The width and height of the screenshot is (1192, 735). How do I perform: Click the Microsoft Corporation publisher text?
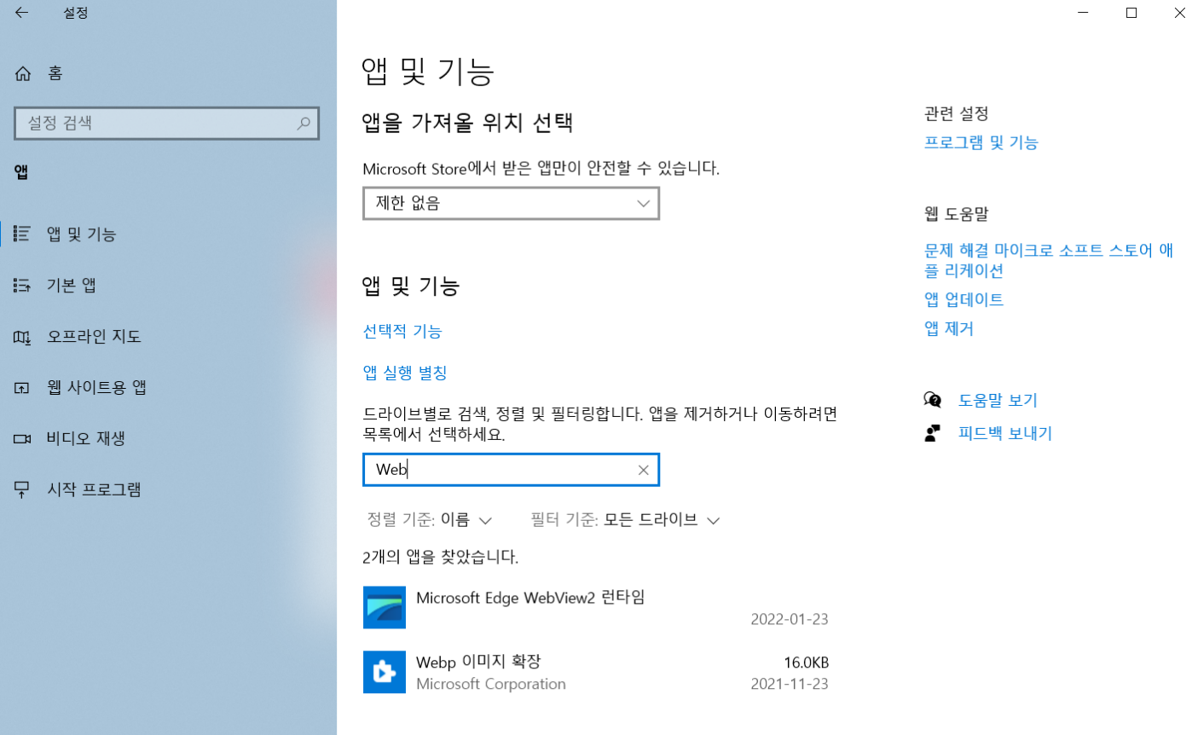coord(491,684)
